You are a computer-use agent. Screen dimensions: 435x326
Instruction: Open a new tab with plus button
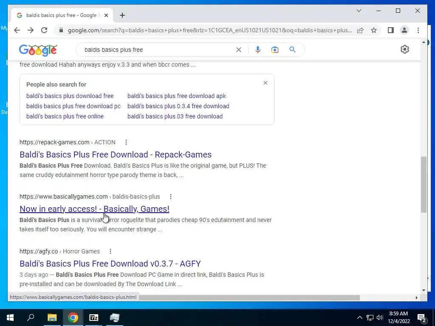122,15
